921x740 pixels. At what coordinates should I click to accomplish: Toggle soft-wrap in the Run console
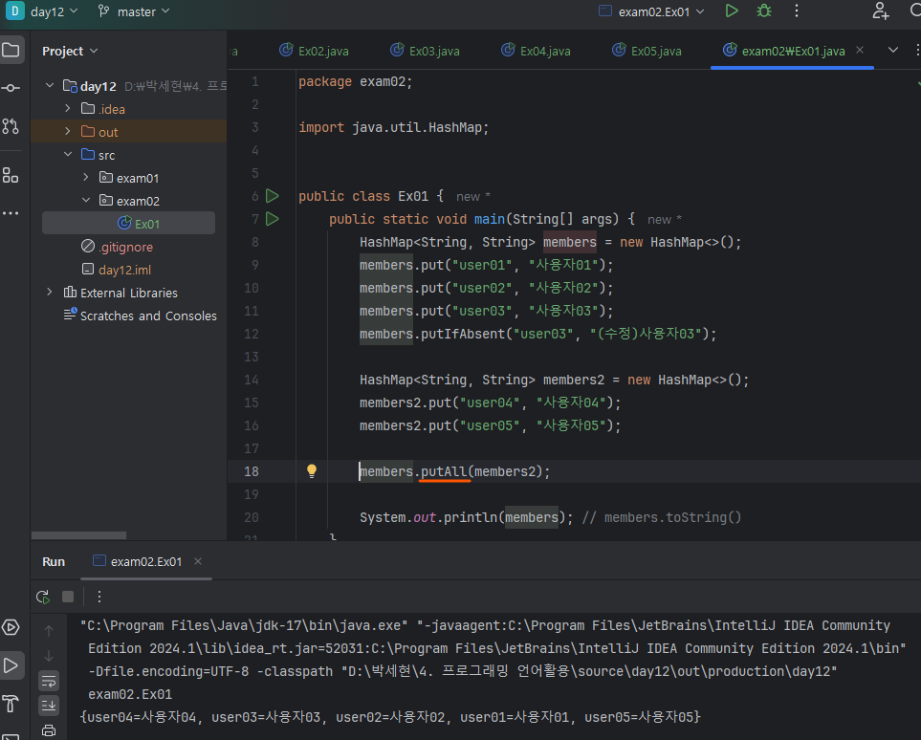pos(49,681)
